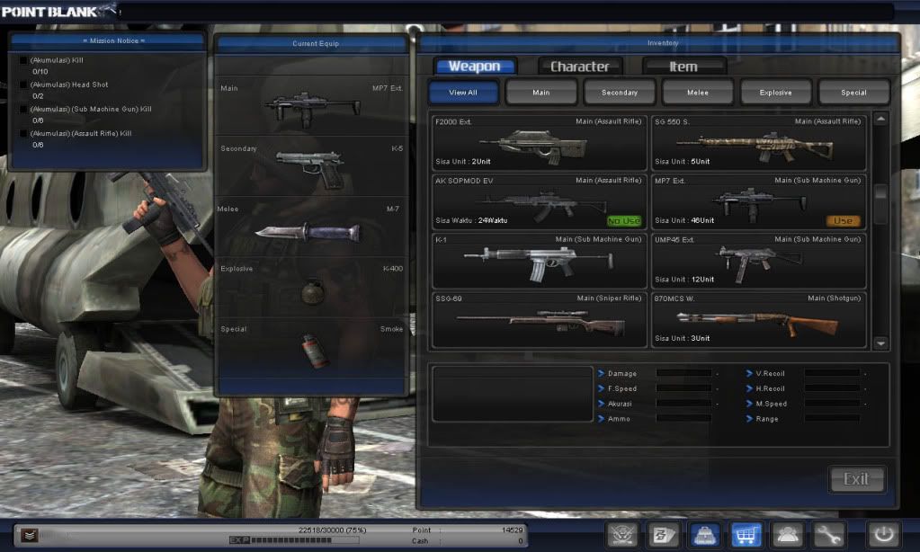This screenshot has height=552, width=920.
Task: Switch to the Character tab
Action: tap(580, 67)
